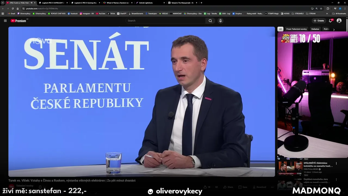Switch to Snímek Lightshotu tab
The image size is (348, 196).
(150, 3)
